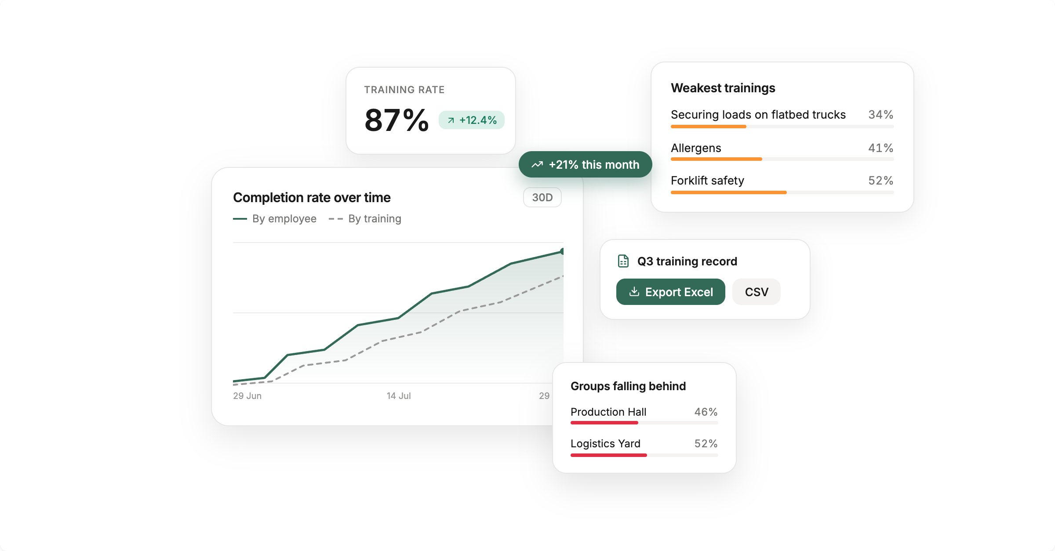Toggle the By training legend series
Screen dimensions: 1055x551
[x=365, y=219]
